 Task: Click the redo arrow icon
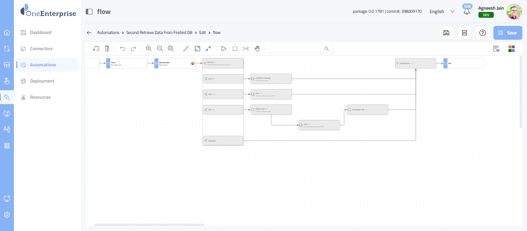[x=133, y=49]
